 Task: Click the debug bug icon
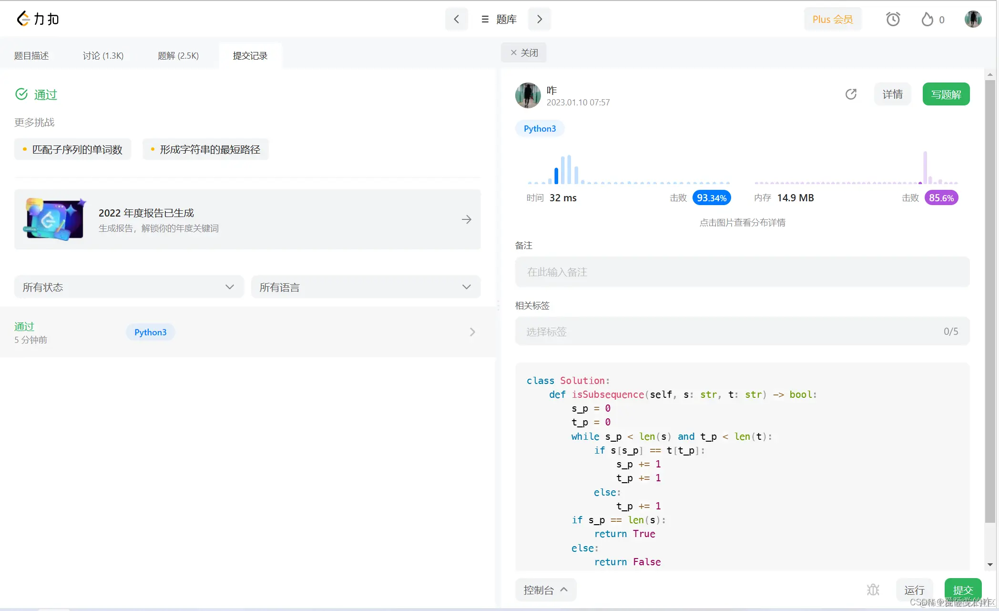tap(873, 590)
